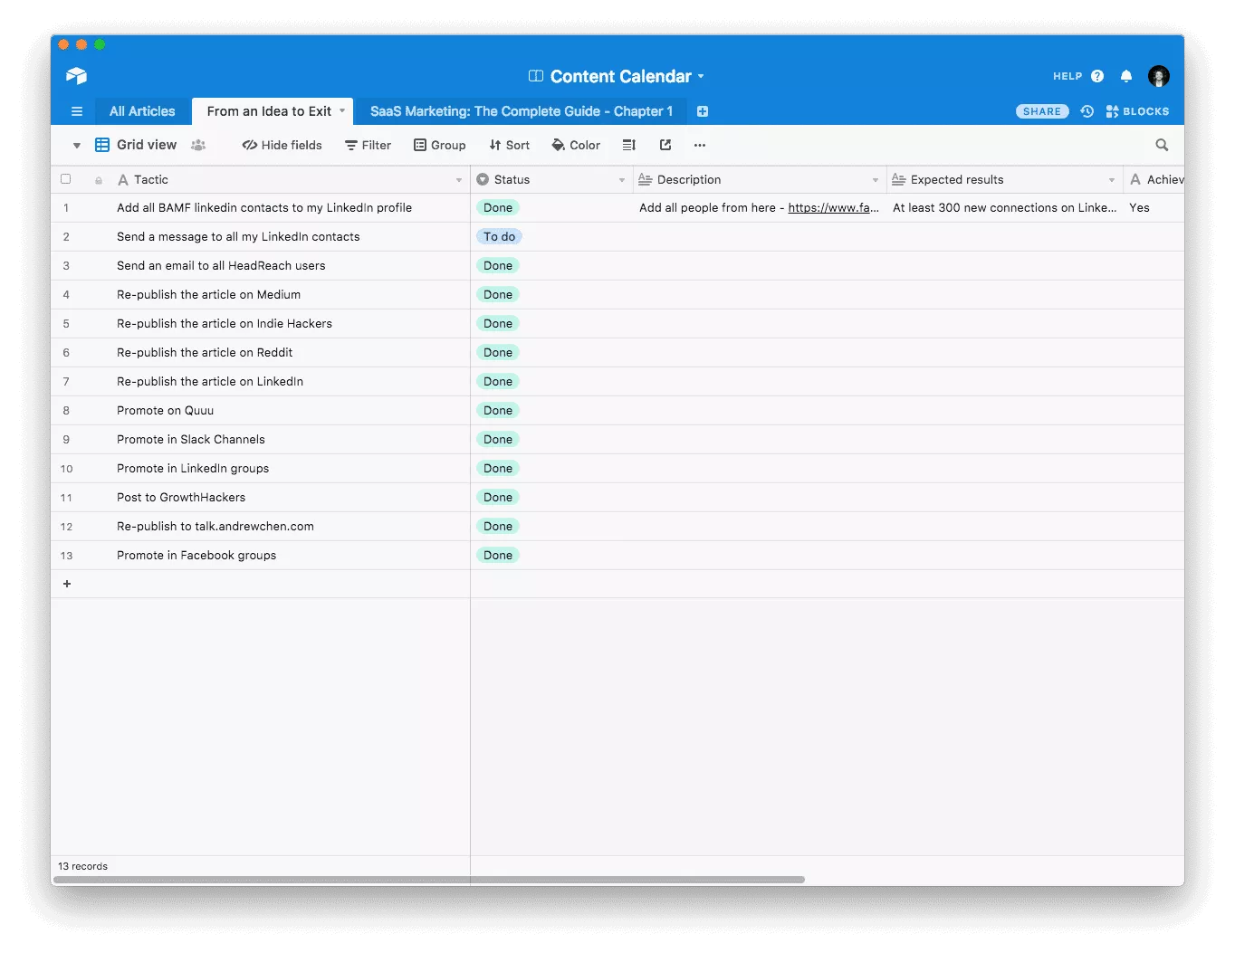This screenshot has width=1235, height=953.
Task: Open the link in the Description cell
Action: click(x=833, y=207)
